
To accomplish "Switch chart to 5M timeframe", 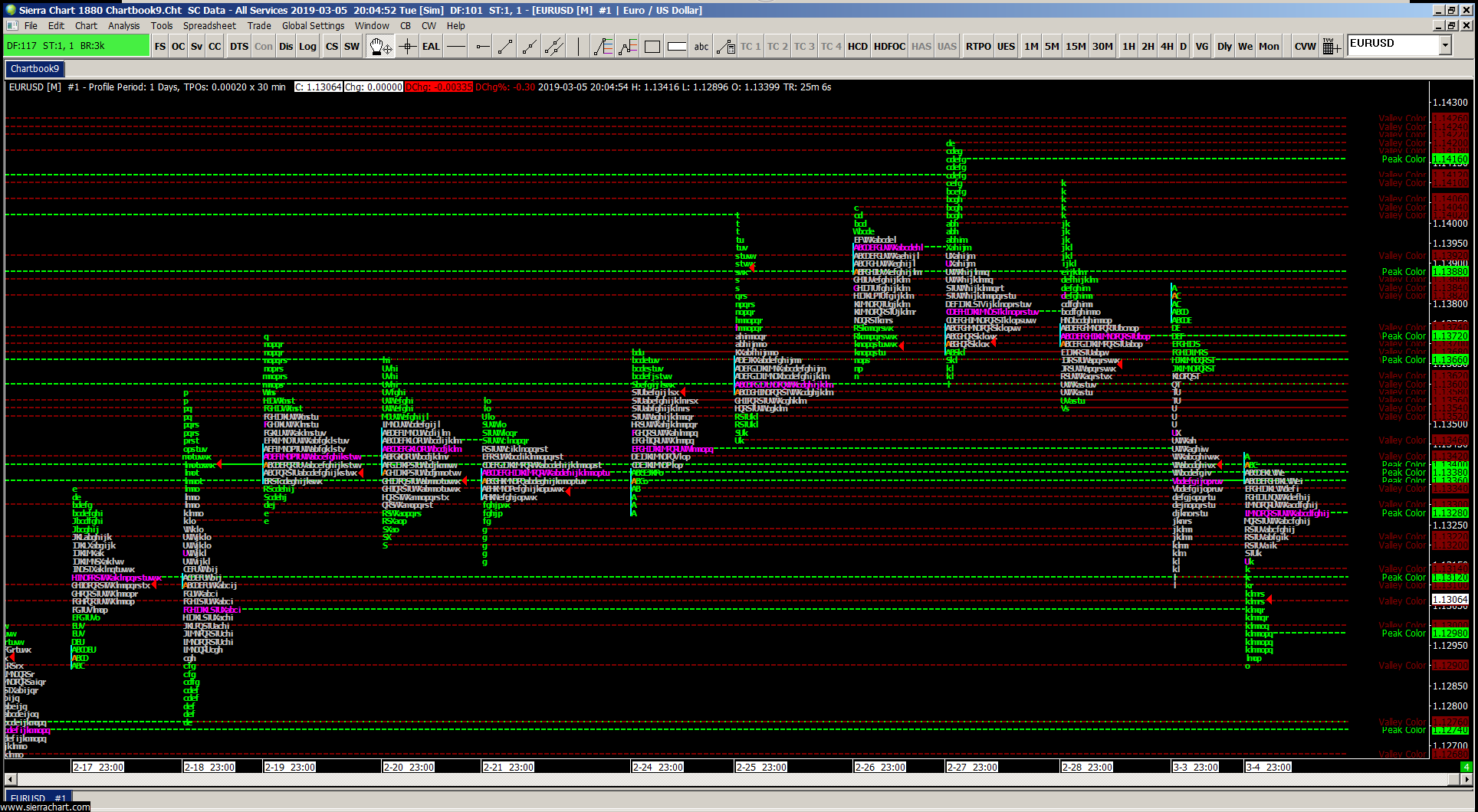I will (1052, 47).
